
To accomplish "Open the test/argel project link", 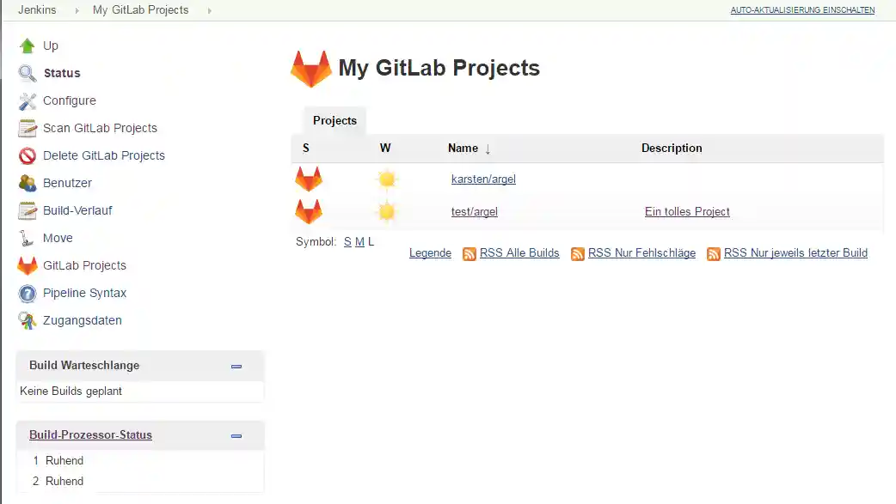I will (x=475, y=212).
